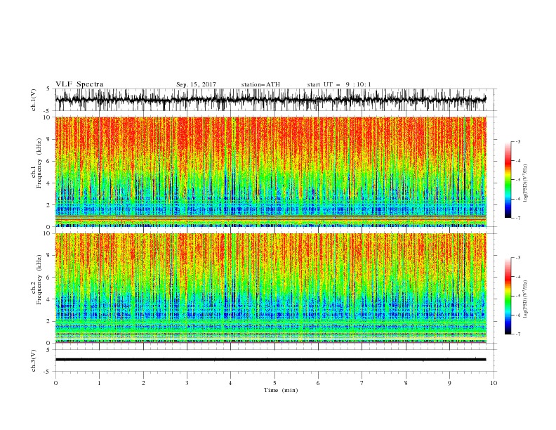Click time axis tick label "4"

click(230, 383)
